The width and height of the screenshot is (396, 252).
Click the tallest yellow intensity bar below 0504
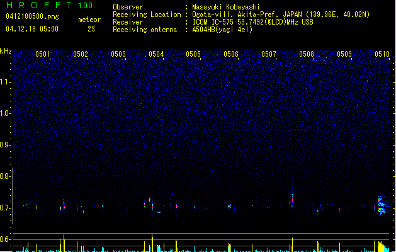pyautogui.click(x=152, y=243)
